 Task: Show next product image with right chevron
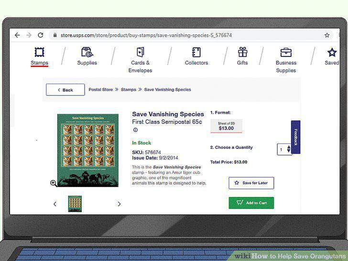(x=119, y=204)
